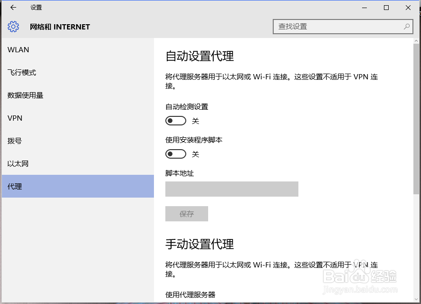Toggle 使用安装程序脚本 switch

click(176, 154)
